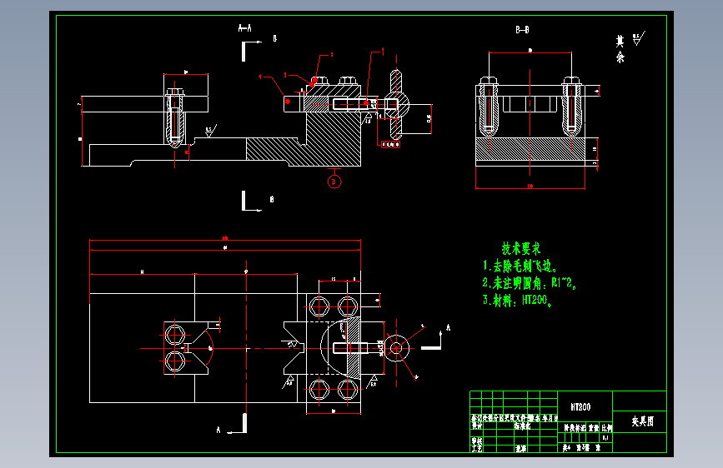Click the circled D datum symbol
Image resolution: width=723 pixels, height=468 pixels.
tap(334, 182)
